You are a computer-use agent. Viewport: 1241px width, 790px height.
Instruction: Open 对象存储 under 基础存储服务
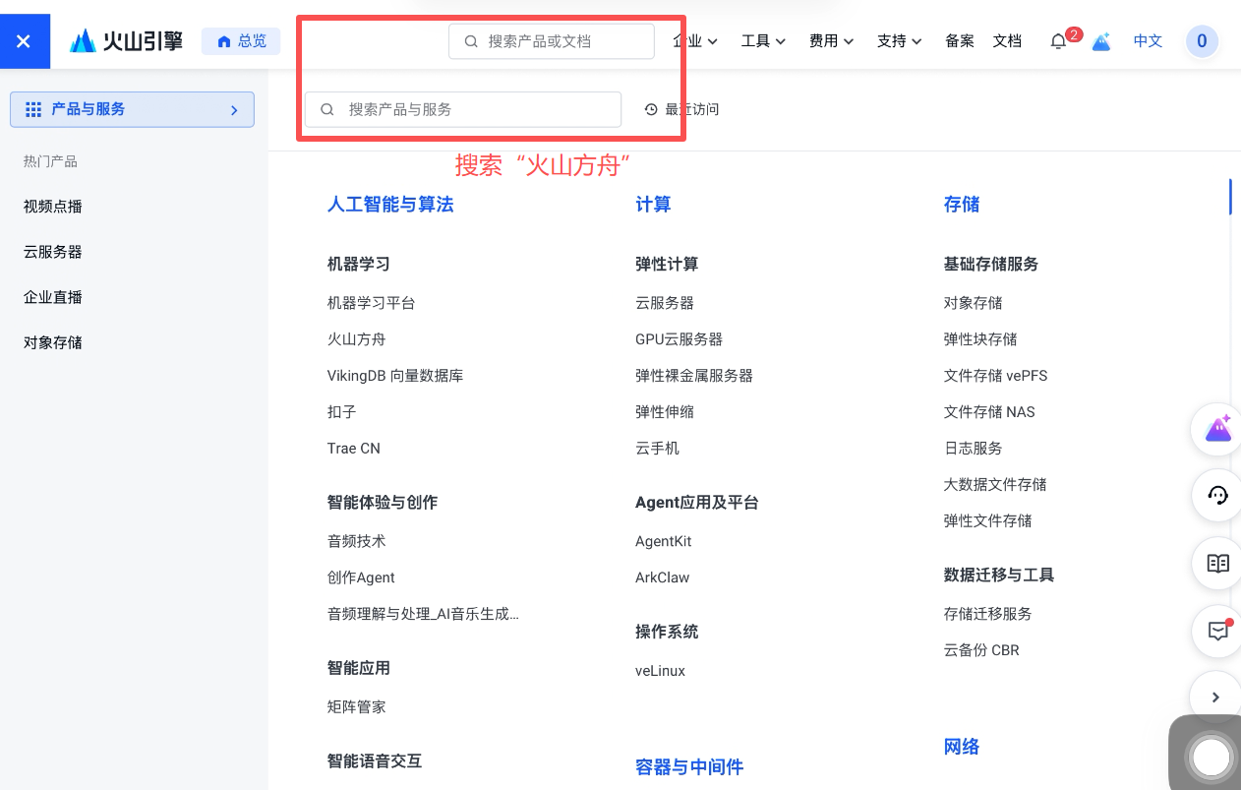[974, 303]
